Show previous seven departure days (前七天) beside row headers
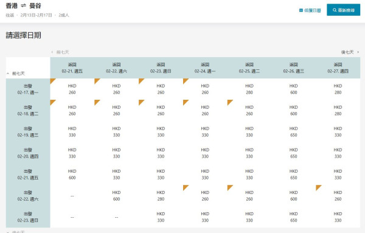Image resolution: width=365 pixels, height=233 pixels. click(16, 74)
